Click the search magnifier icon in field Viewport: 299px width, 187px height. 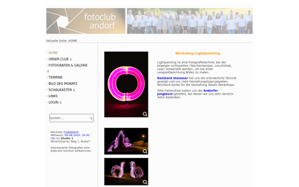pos(91,118)
